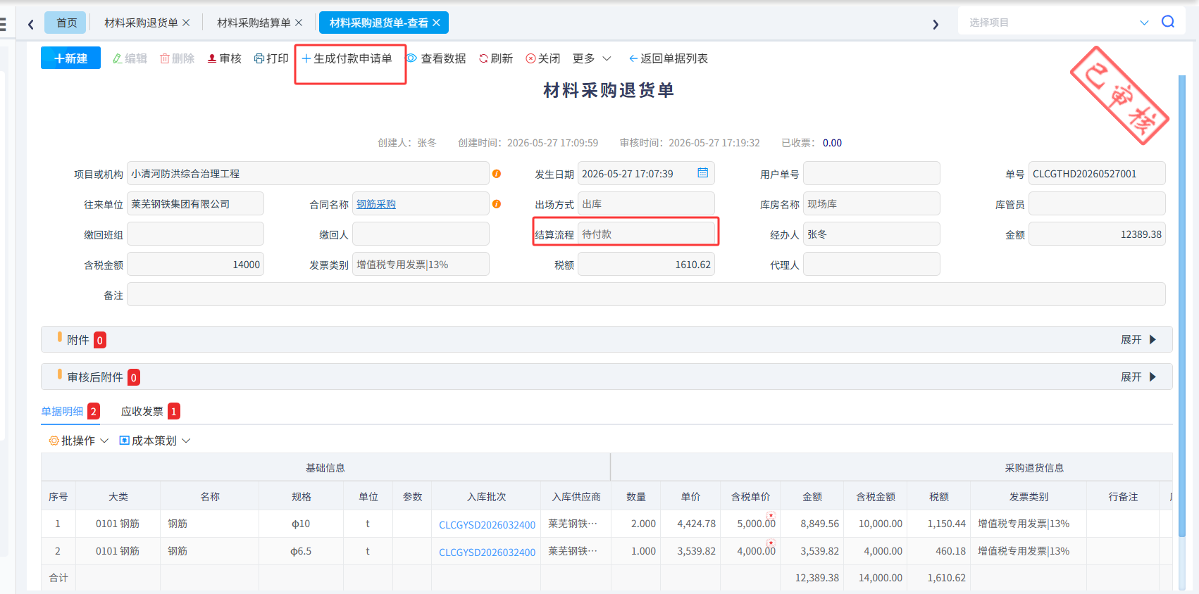Click 生成付款申请单 button
This screenshot has height=594, width=1199.
click(347, 58)
